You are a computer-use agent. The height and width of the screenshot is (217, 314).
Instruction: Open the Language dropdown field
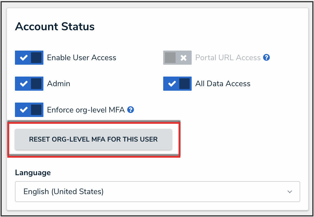tap(157, 192)
